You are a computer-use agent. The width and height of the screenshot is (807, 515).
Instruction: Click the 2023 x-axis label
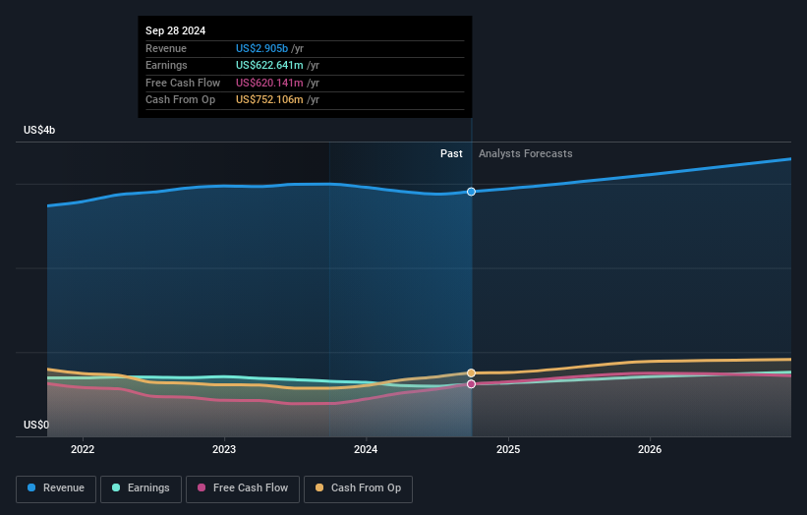click(224, 449)
